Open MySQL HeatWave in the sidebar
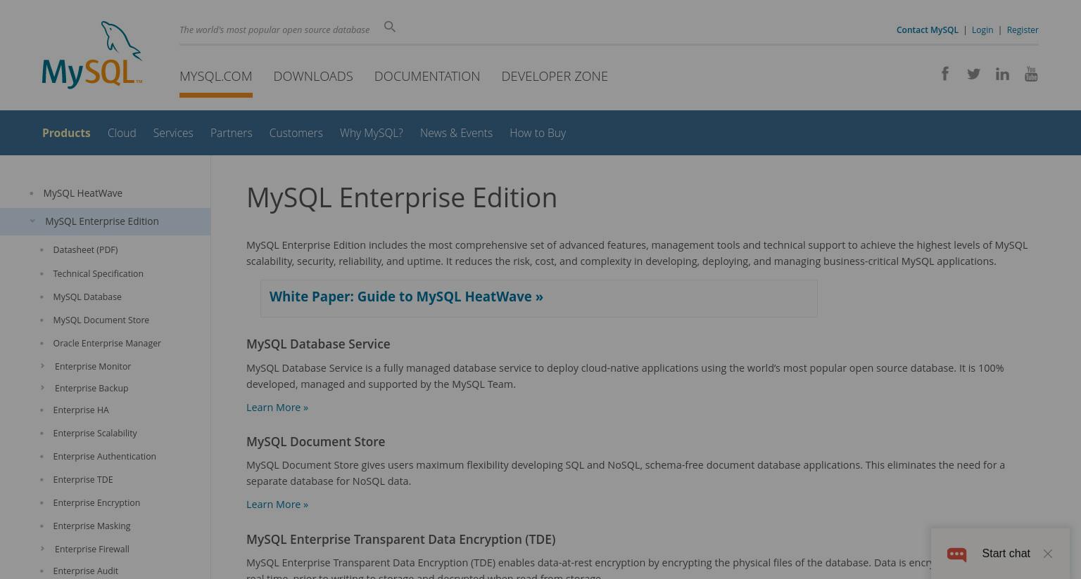Viewport: 1081px width, 579px height. [82, 193]
